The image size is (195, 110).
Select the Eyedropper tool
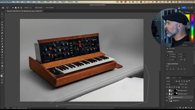click(x=2, y=30)
